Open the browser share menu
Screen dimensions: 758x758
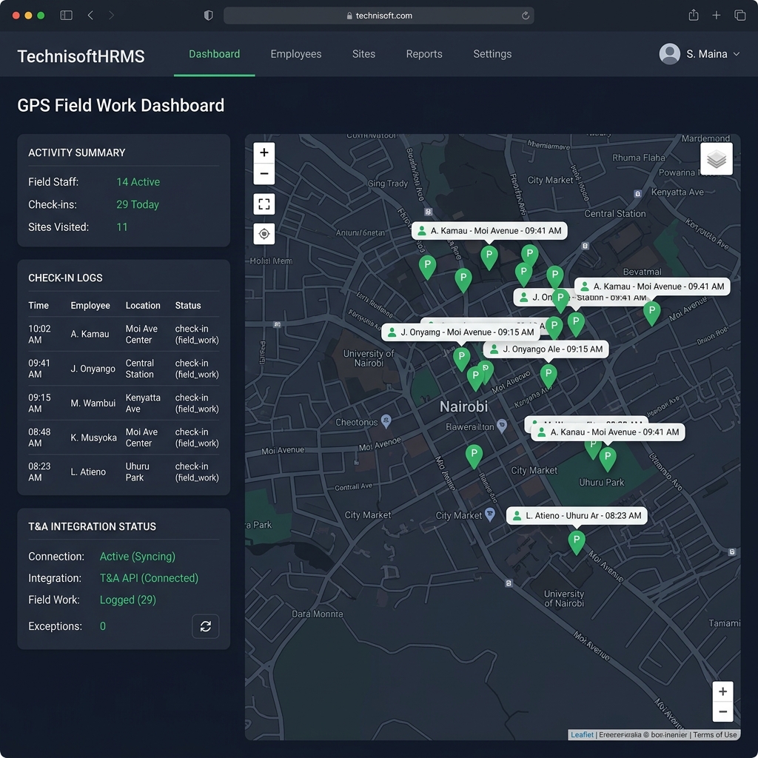coord(693,15)
